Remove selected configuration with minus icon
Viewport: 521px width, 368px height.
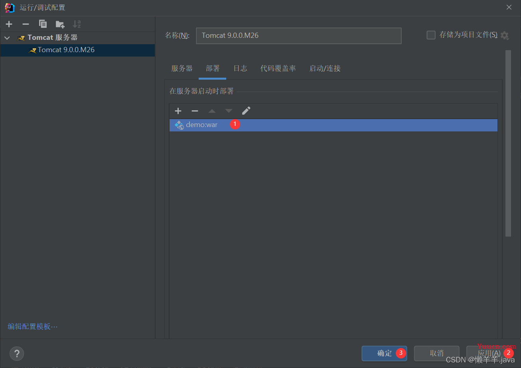26,24
